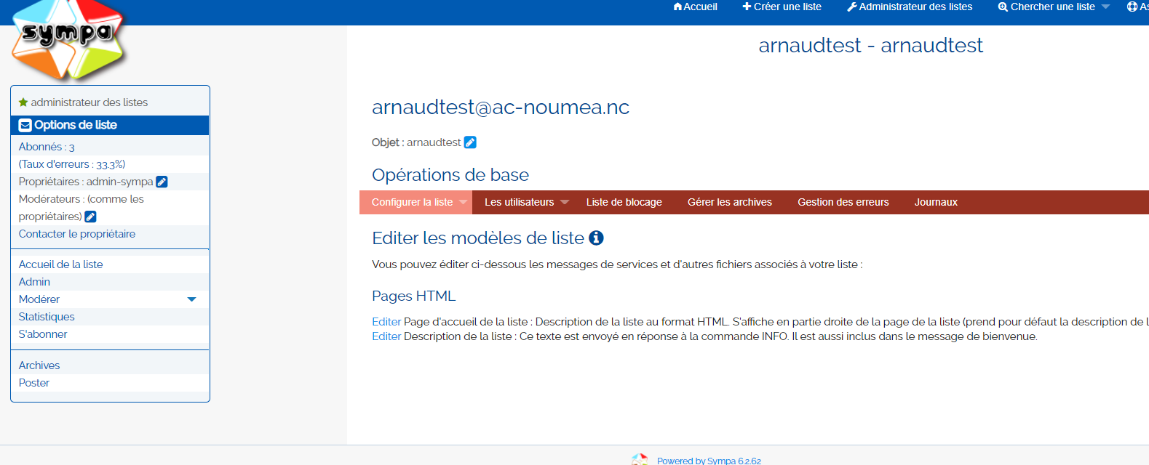The image size is (1149, 465).
Task: Open Liste de blocage tab
Action: tap(624, 202)
